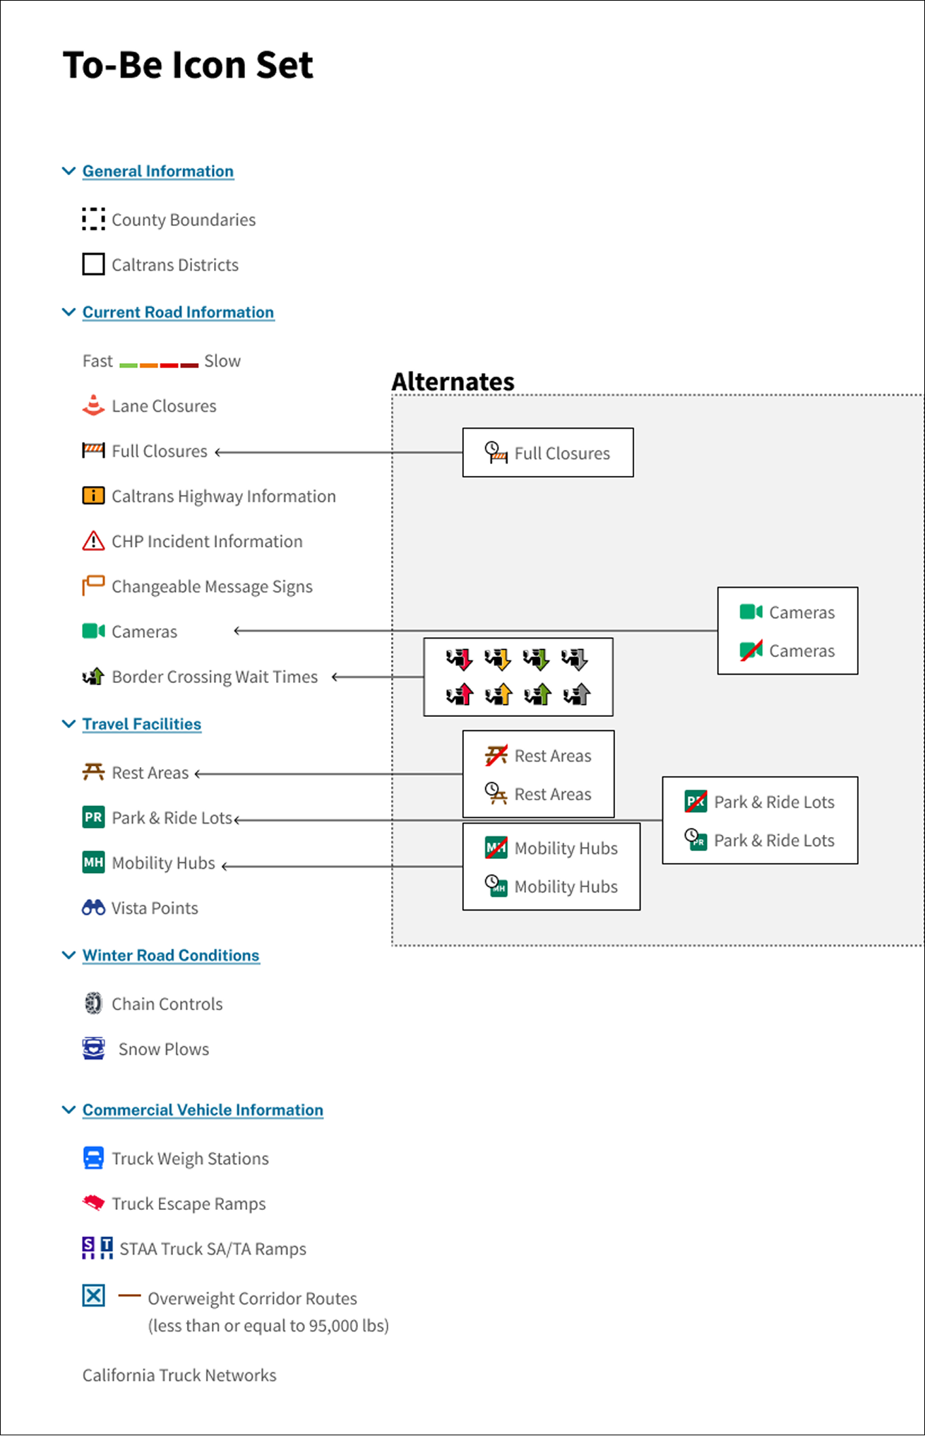Open the Current Road Information link

tap(178, 312)
